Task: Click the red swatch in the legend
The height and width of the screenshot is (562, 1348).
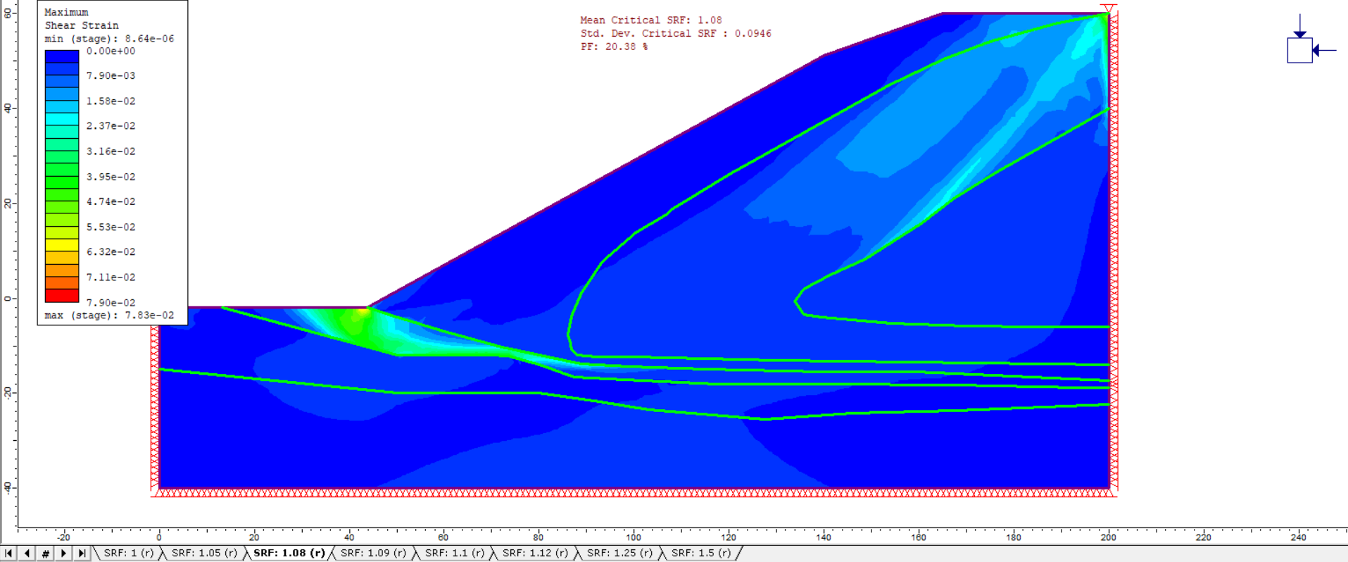Action: [x=62, y=296]
